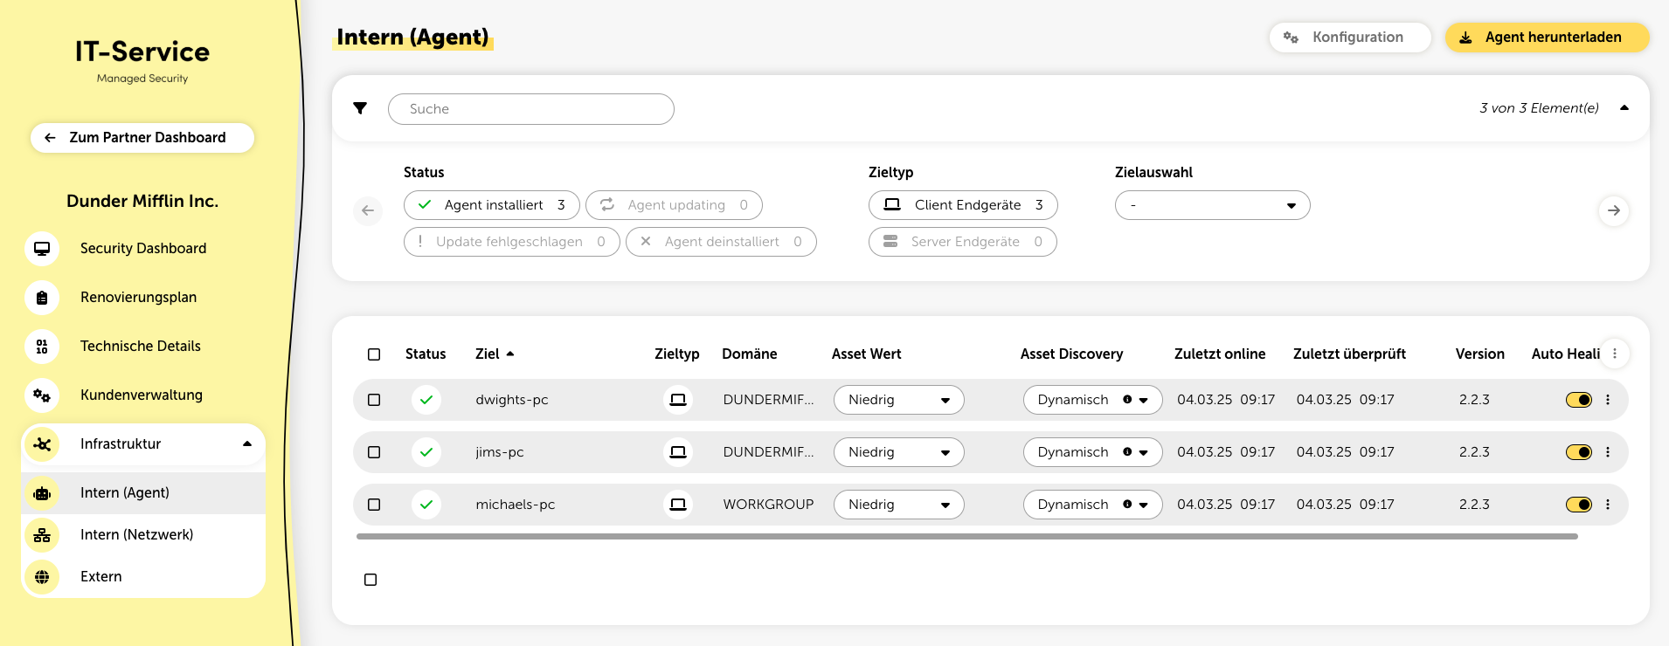Click the filter funnel icon
Viewport: 1669px width, 646px height.
(360, 108)
